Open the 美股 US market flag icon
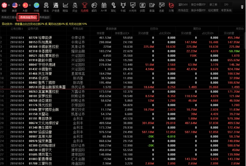 pyautogui.click(x=15, y=5)
